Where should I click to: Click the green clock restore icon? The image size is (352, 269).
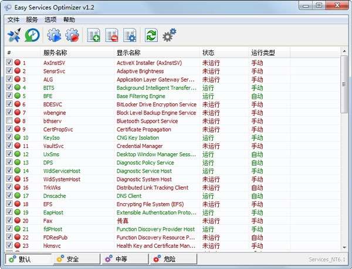tap(32, 35)
